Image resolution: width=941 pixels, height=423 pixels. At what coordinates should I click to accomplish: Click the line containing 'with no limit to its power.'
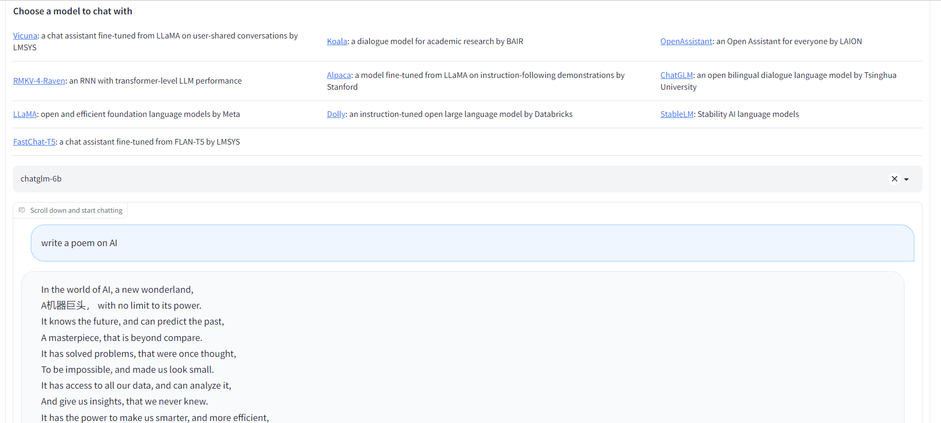coord(121,306)
